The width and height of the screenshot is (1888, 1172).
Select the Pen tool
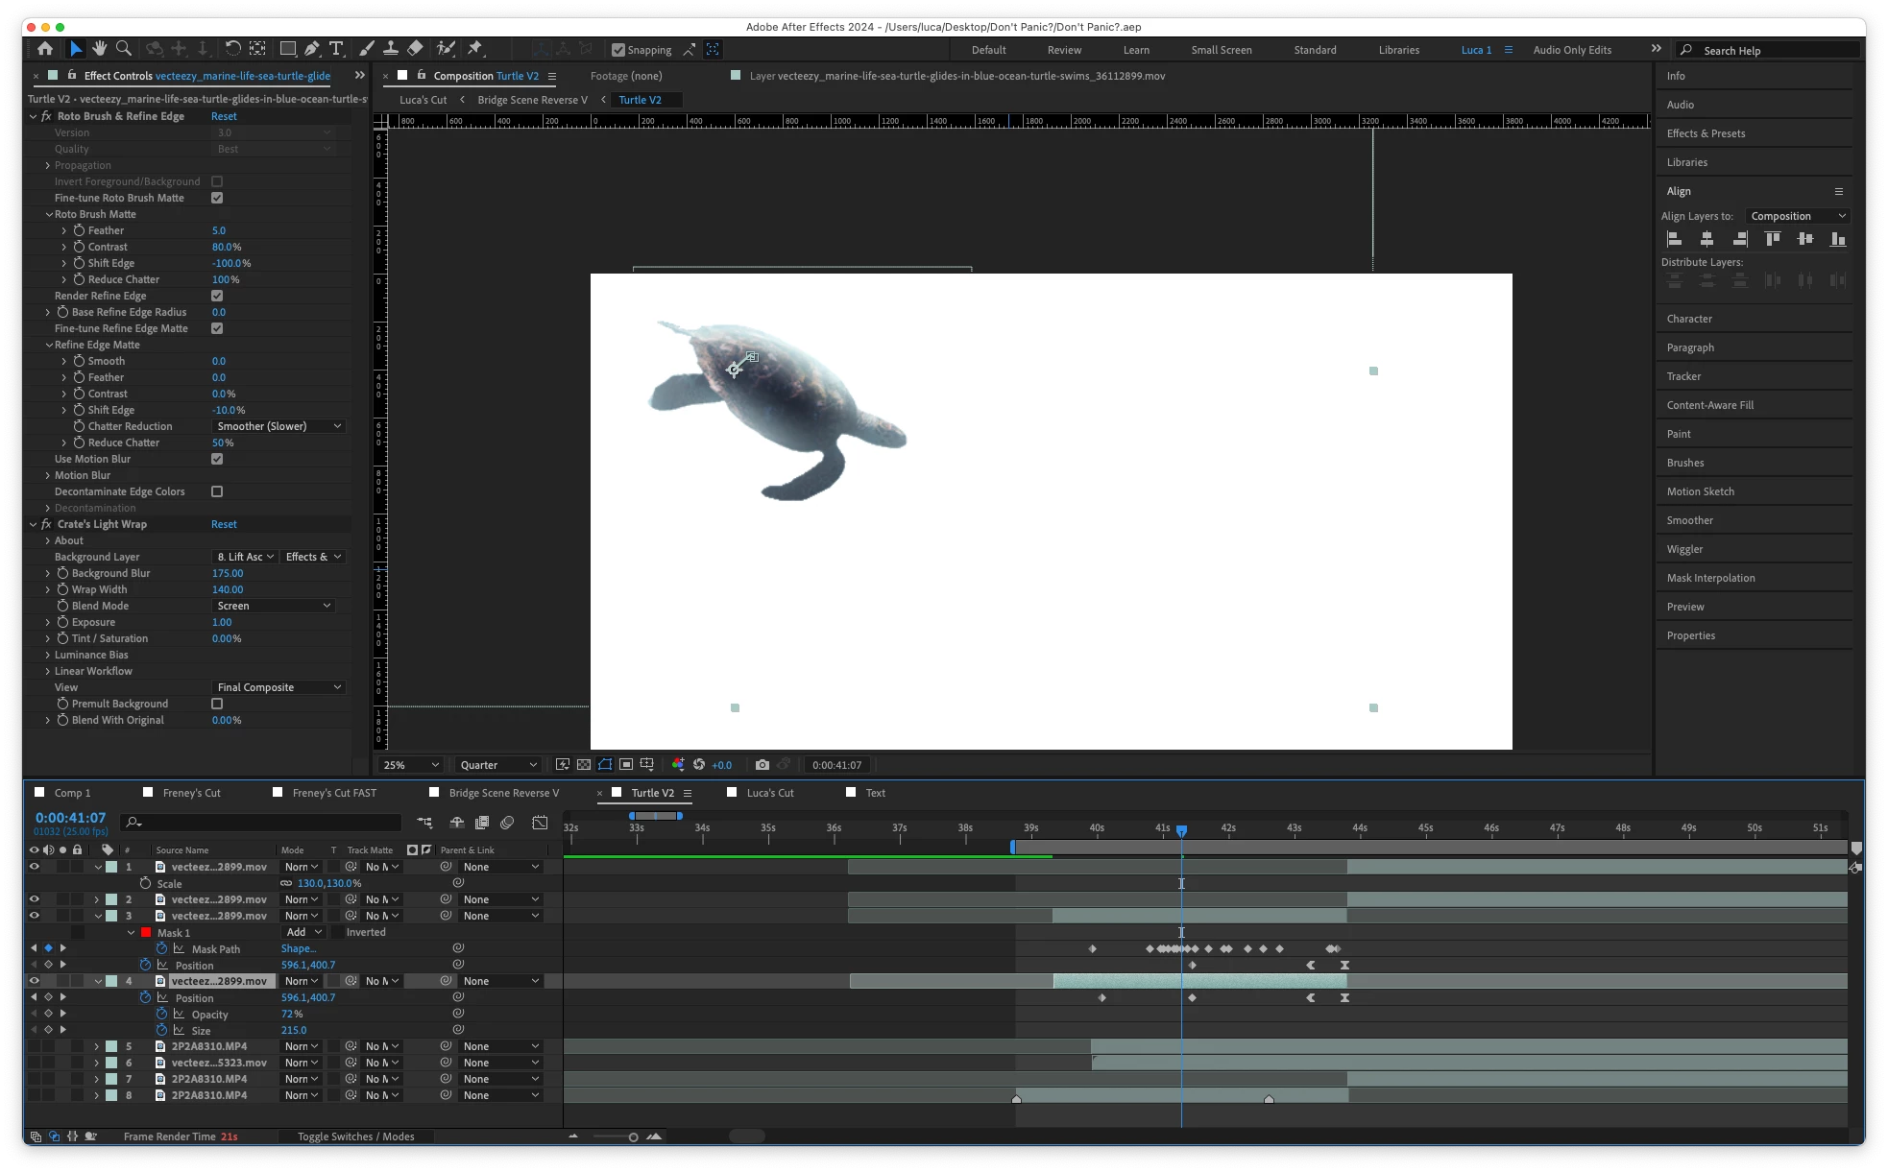pyautogui.click(x=312, y=48)
